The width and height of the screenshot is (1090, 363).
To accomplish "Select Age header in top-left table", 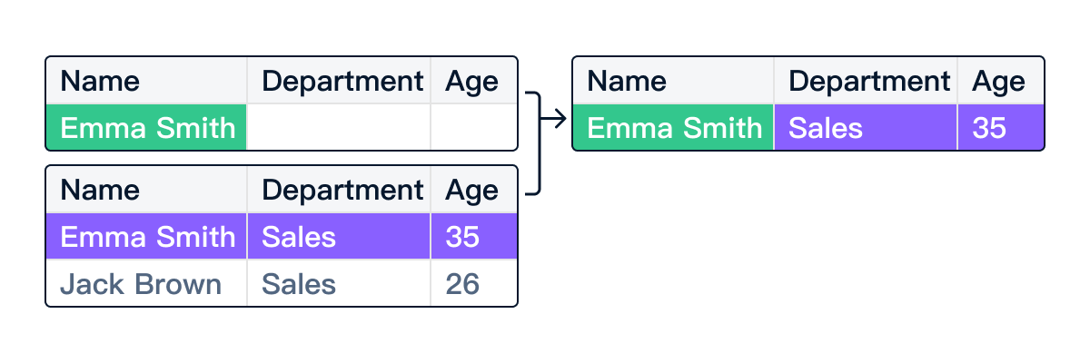I will click(x=474, y=81).
